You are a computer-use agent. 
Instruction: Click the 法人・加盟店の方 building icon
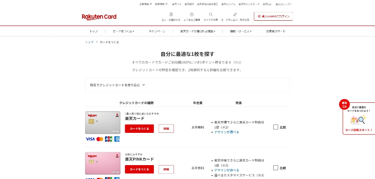(x=171, y=15)
